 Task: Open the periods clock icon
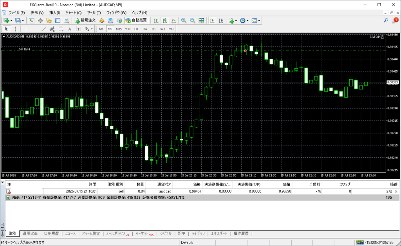pos(243,21)
